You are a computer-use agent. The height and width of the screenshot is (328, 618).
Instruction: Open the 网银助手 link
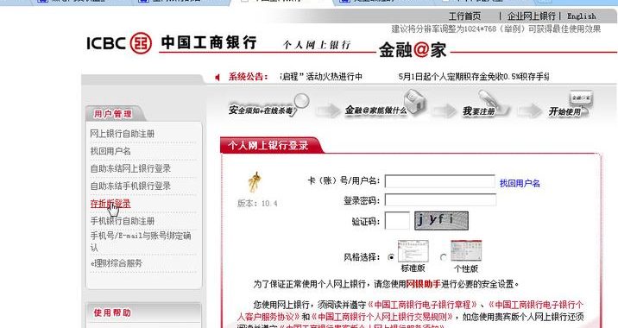[x=423, y=284]
